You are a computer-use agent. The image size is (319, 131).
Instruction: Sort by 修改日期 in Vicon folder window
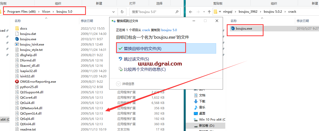pyautogui.click(x=87, y=21)
